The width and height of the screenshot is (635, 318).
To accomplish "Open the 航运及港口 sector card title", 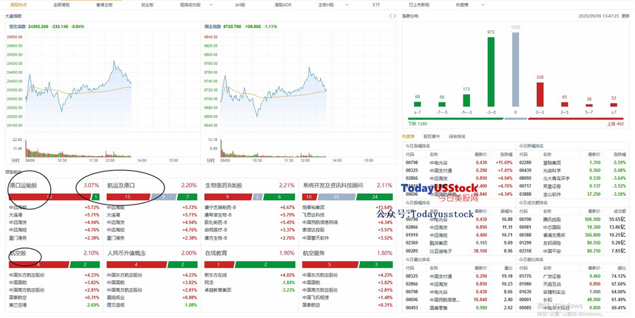I will 121,185.
